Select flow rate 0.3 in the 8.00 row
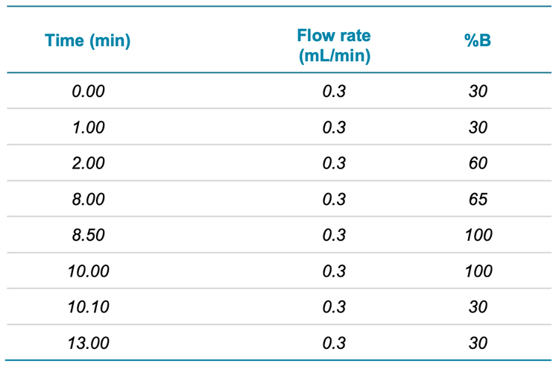This screenshot has width=559, height=369. pyautogui.click(x=334, y=200)
